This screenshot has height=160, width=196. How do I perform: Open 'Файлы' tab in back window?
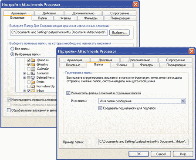point(65,18)
